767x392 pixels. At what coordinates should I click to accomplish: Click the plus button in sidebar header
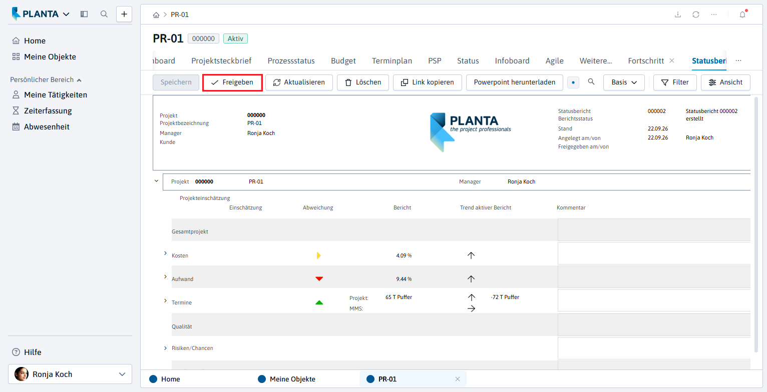tap(124, 14)
